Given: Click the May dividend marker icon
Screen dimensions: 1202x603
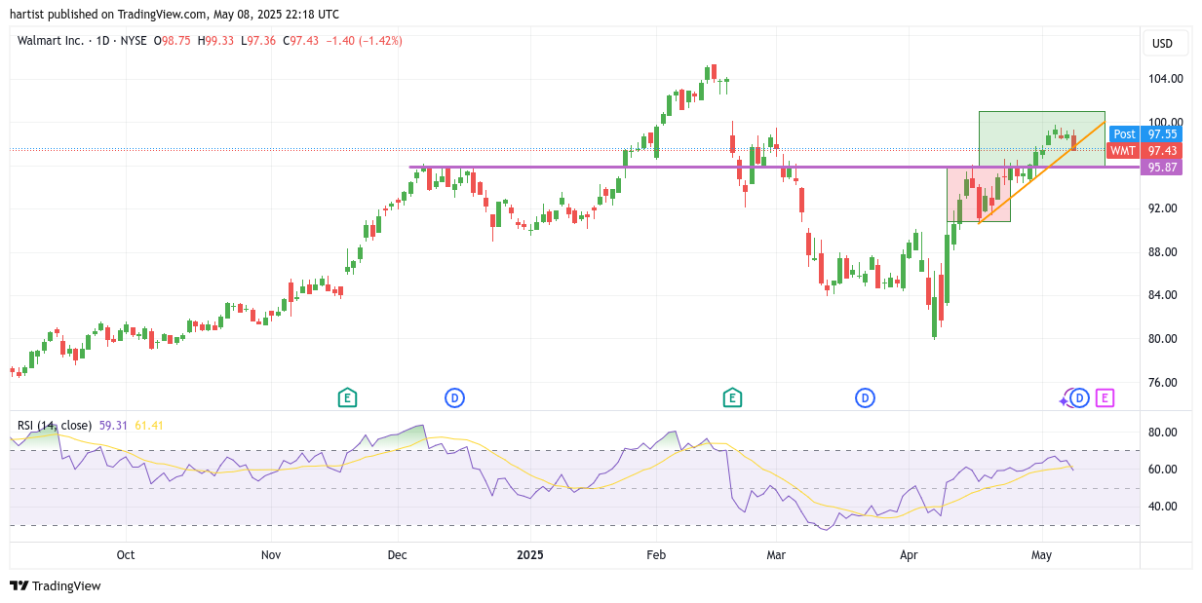Looking at the screenshot, I should (1079, 397).
